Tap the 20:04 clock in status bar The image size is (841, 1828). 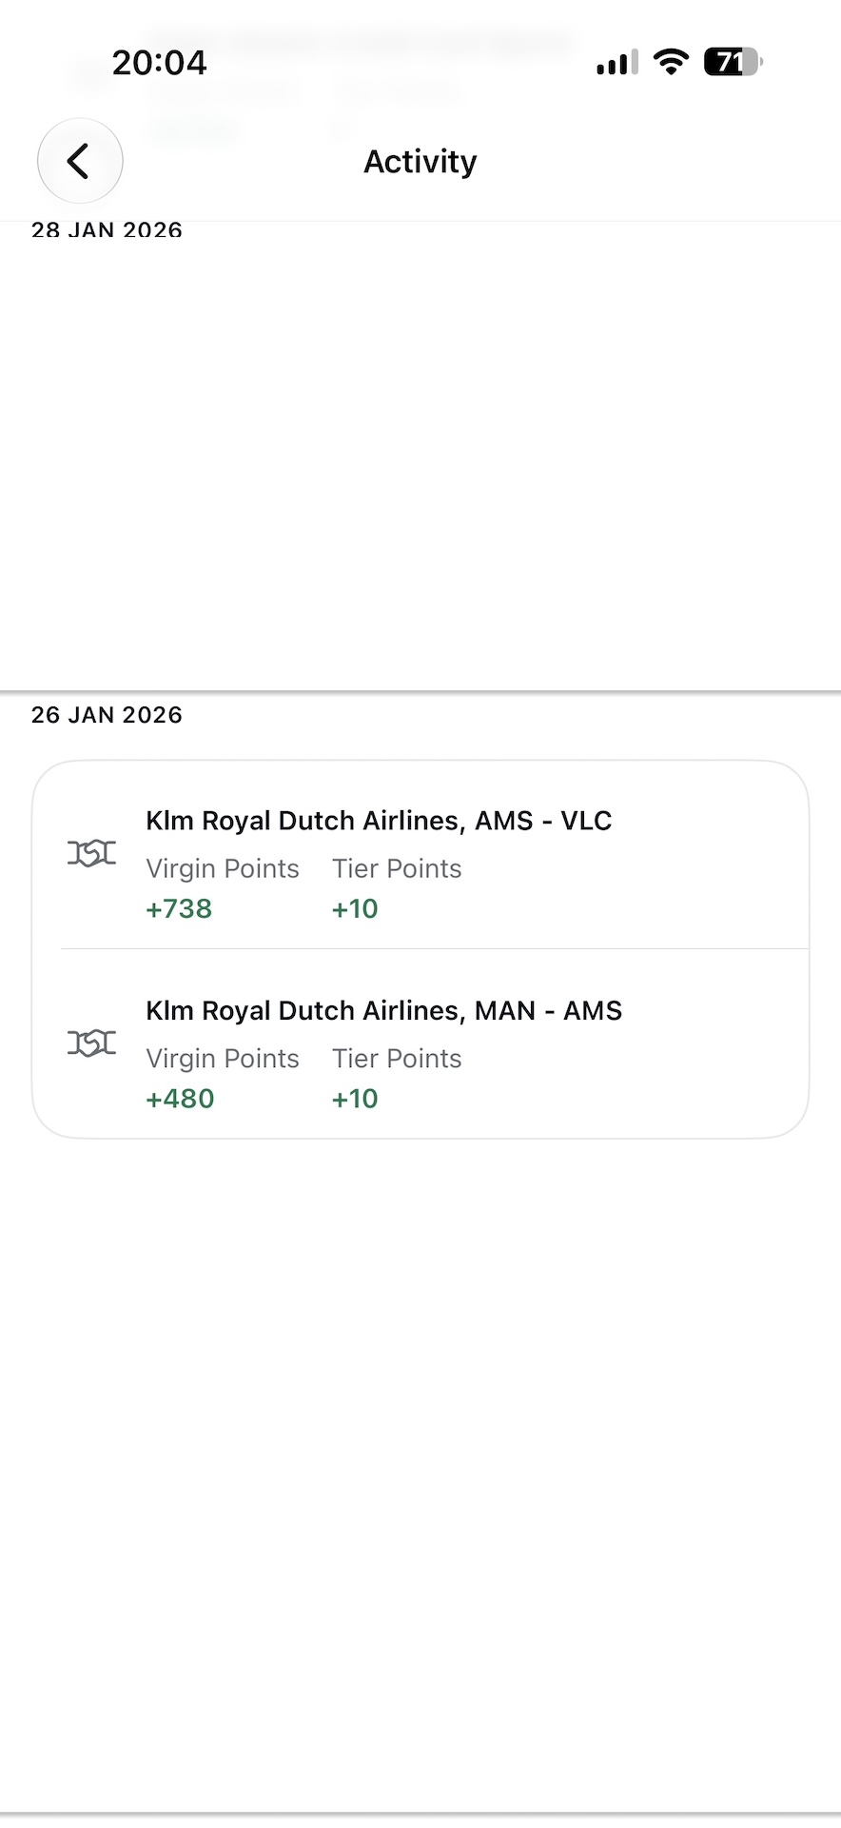point(159,63)
